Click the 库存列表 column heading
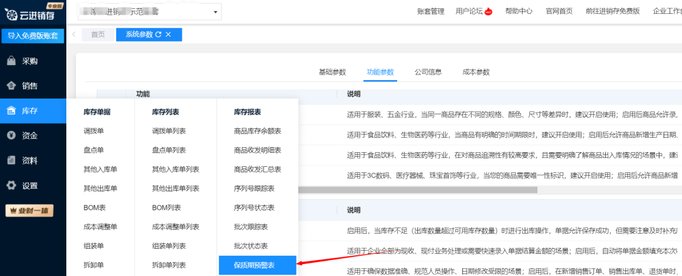682x276 pixels. [x=165, y=112]
